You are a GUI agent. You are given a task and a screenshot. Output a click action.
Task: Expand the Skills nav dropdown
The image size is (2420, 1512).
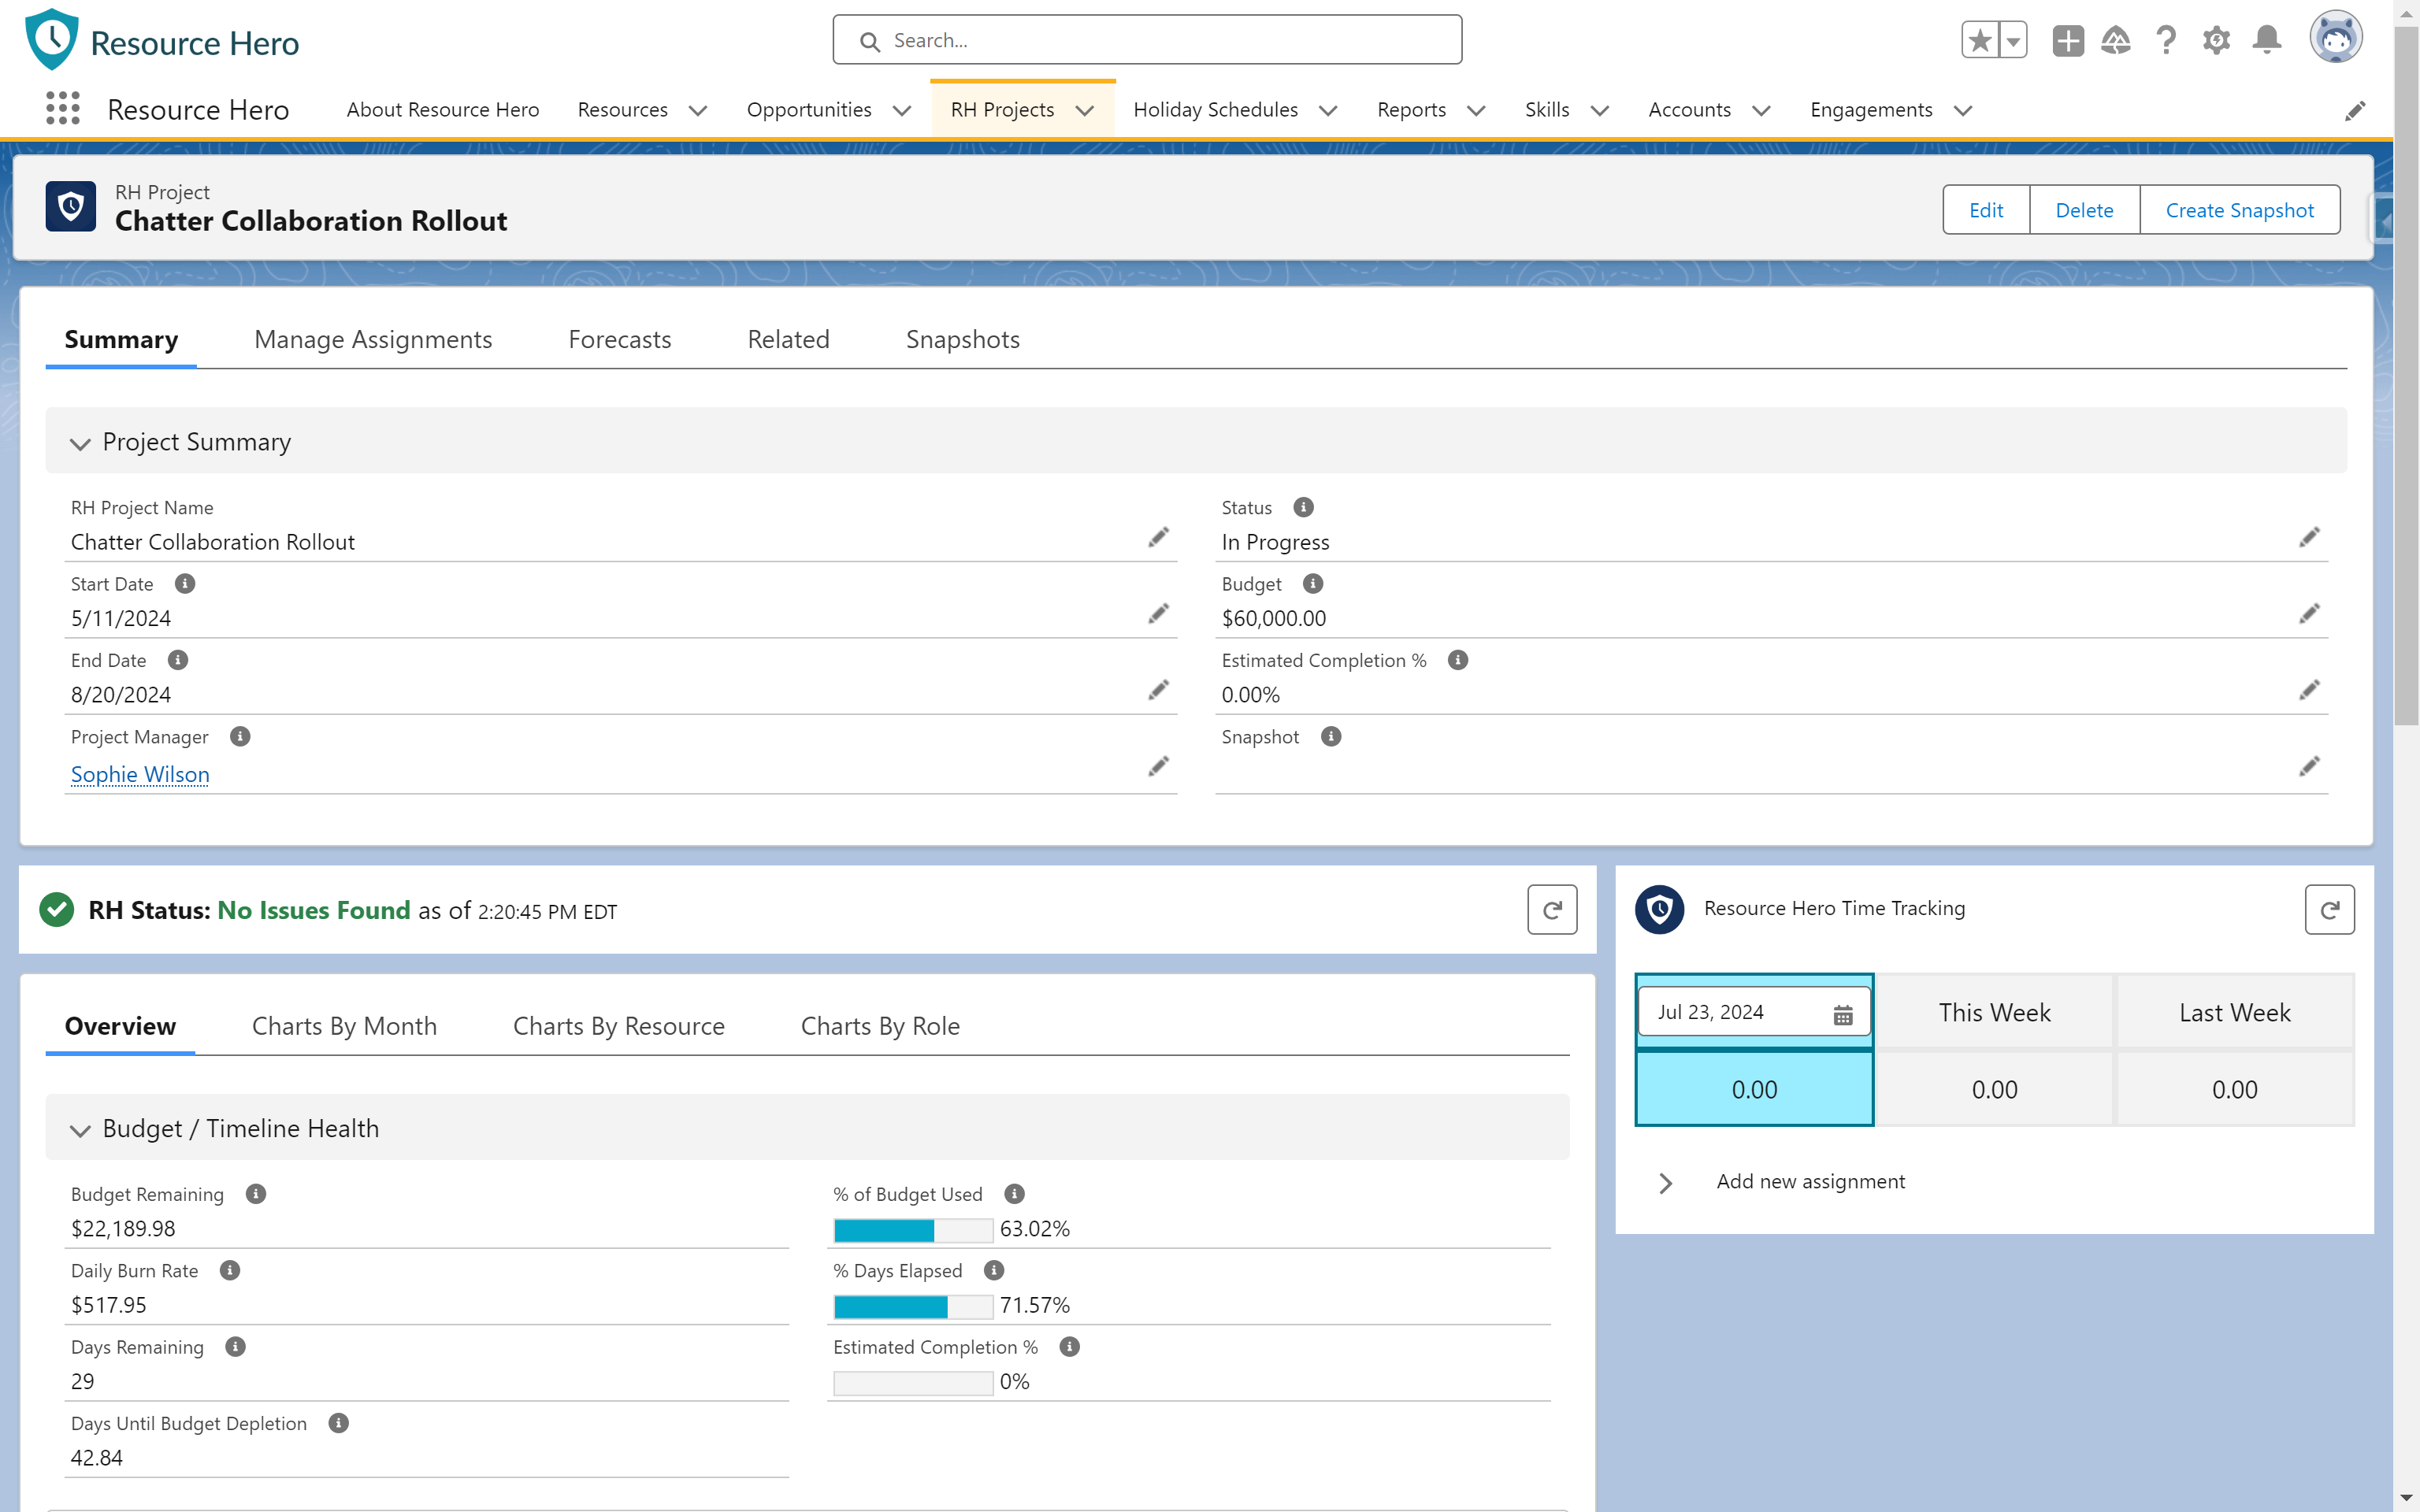pos(1600,111)
